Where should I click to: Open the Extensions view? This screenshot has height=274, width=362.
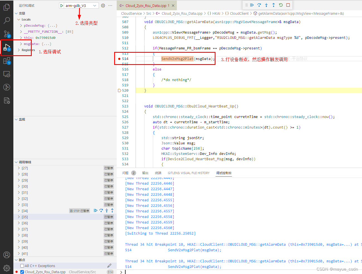[x=7, y=61]
